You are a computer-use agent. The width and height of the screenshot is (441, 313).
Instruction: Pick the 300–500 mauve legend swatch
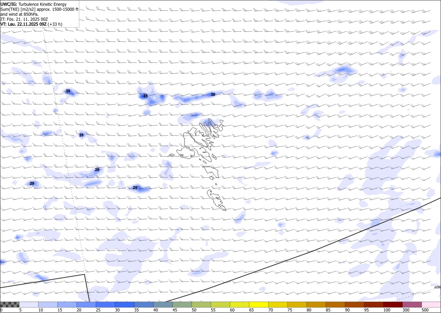(412, 305)
